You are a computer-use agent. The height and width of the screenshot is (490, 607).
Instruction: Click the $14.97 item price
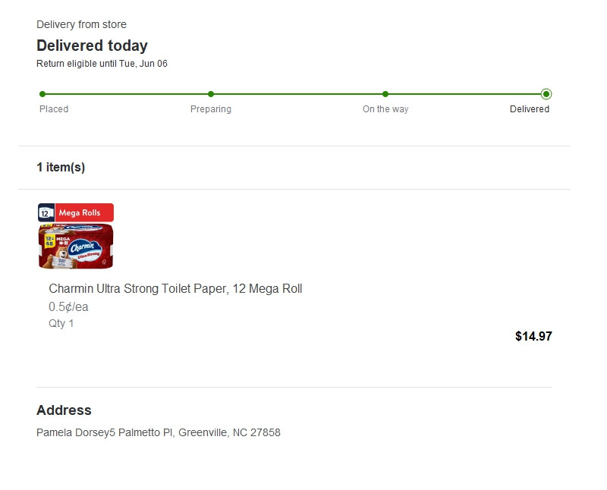533,336
